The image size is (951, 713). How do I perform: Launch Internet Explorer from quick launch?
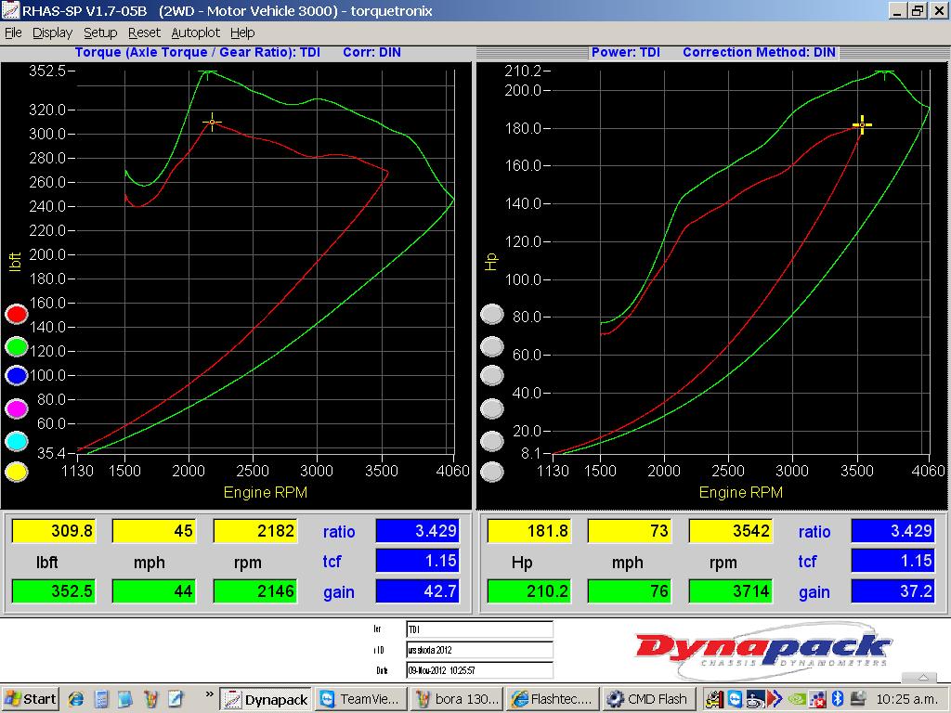76,699
